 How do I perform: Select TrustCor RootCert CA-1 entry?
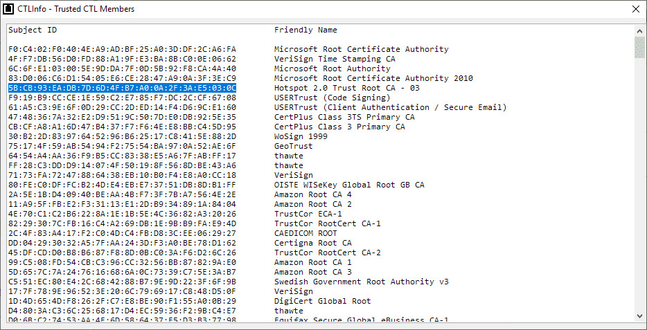pyautogui.click(x=327, y=223)
